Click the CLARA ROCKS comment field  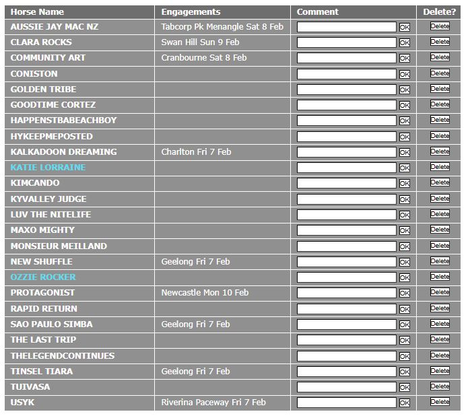[347, 42]
